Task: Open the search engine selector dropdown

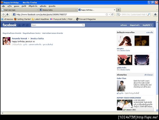Action: (119, 14)
